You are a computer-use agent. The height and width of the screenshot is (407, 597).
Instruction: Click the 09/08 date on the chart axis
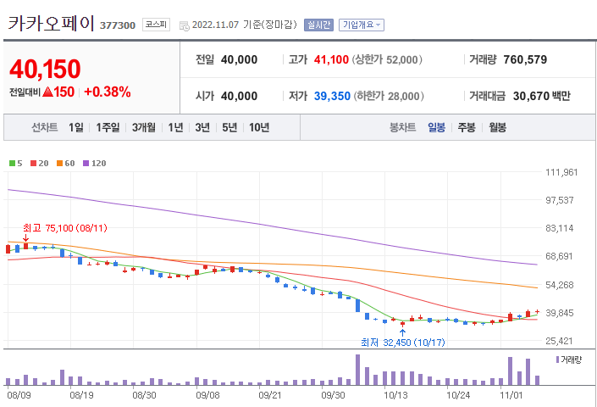[207, 395]
